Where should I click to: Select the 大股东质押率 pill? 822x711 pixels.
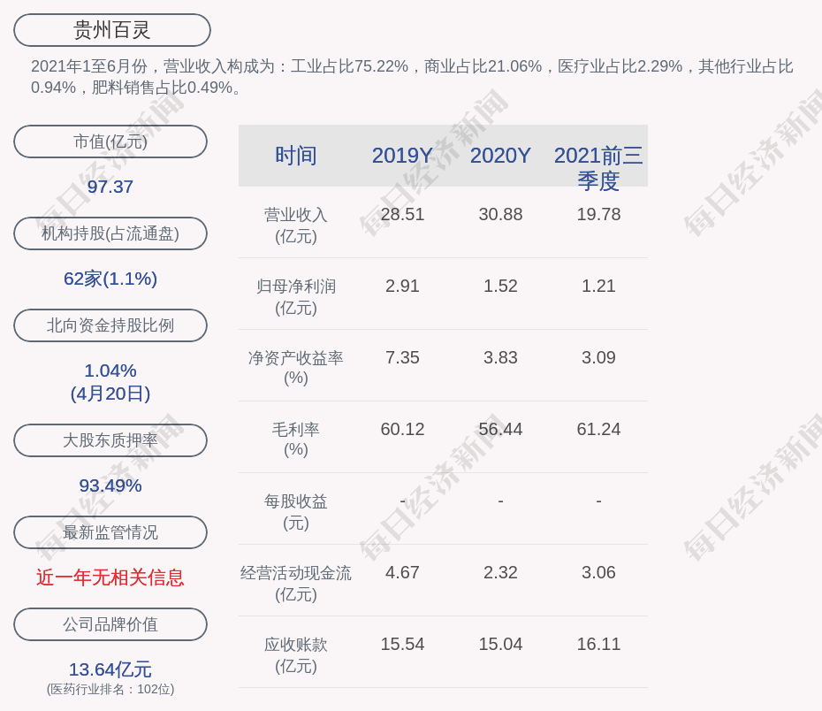pyautogui.click(x=110, y=440)
